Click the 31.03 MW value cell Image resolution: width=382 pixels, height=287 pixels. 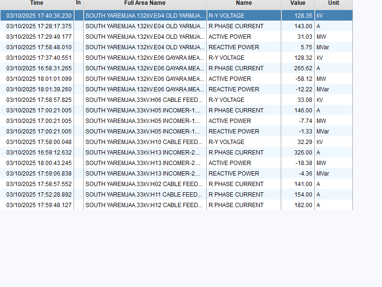pyautogui.click(x=298, y=37)
